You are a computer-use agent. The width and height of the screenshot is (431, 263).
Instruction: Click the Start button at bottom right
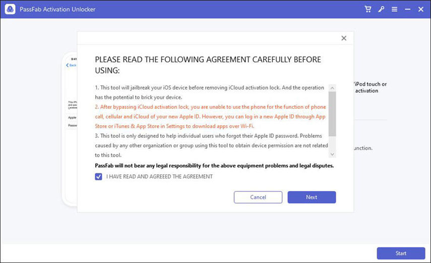click(x=401, y=253)
